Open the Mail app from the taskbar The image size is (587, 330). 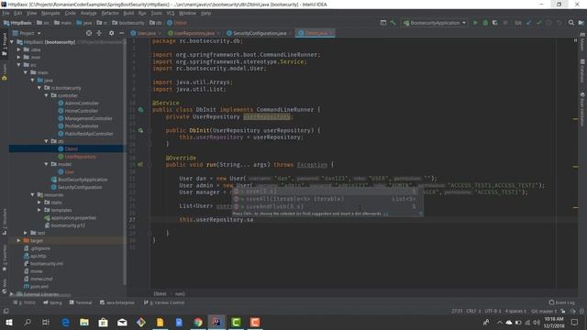coord(122,322)
